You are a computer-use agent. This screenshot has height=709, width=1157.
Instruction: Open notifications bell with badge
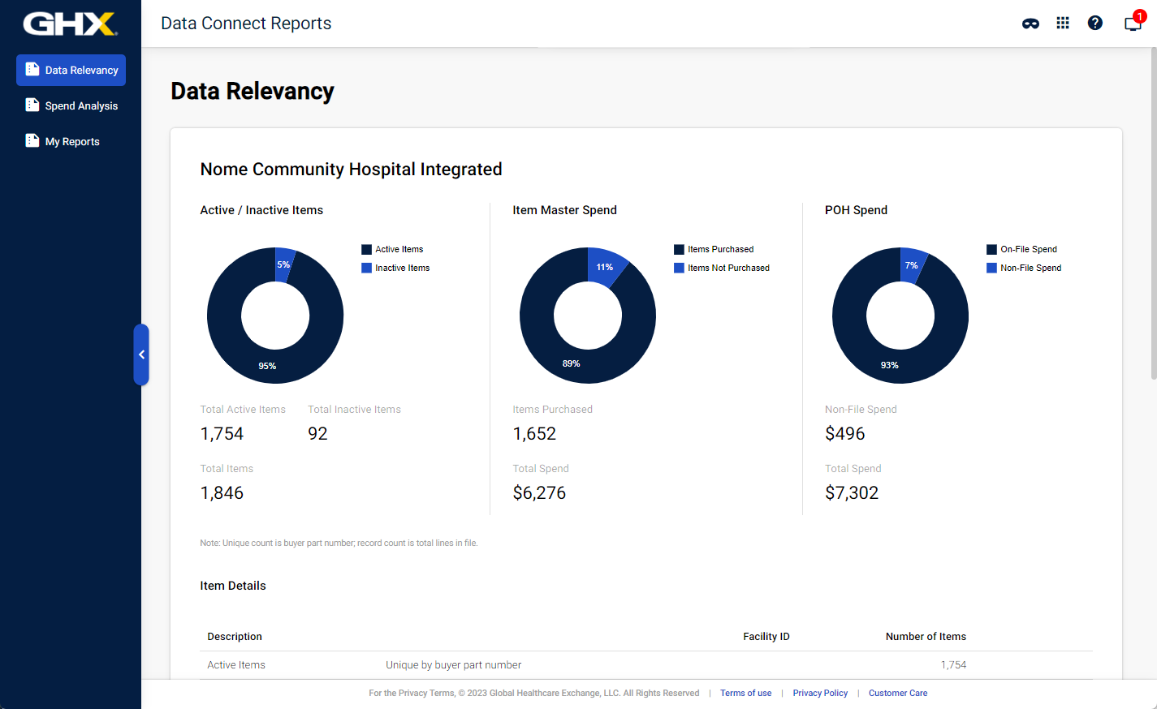pyautogui.click(x=1132, y=24)
